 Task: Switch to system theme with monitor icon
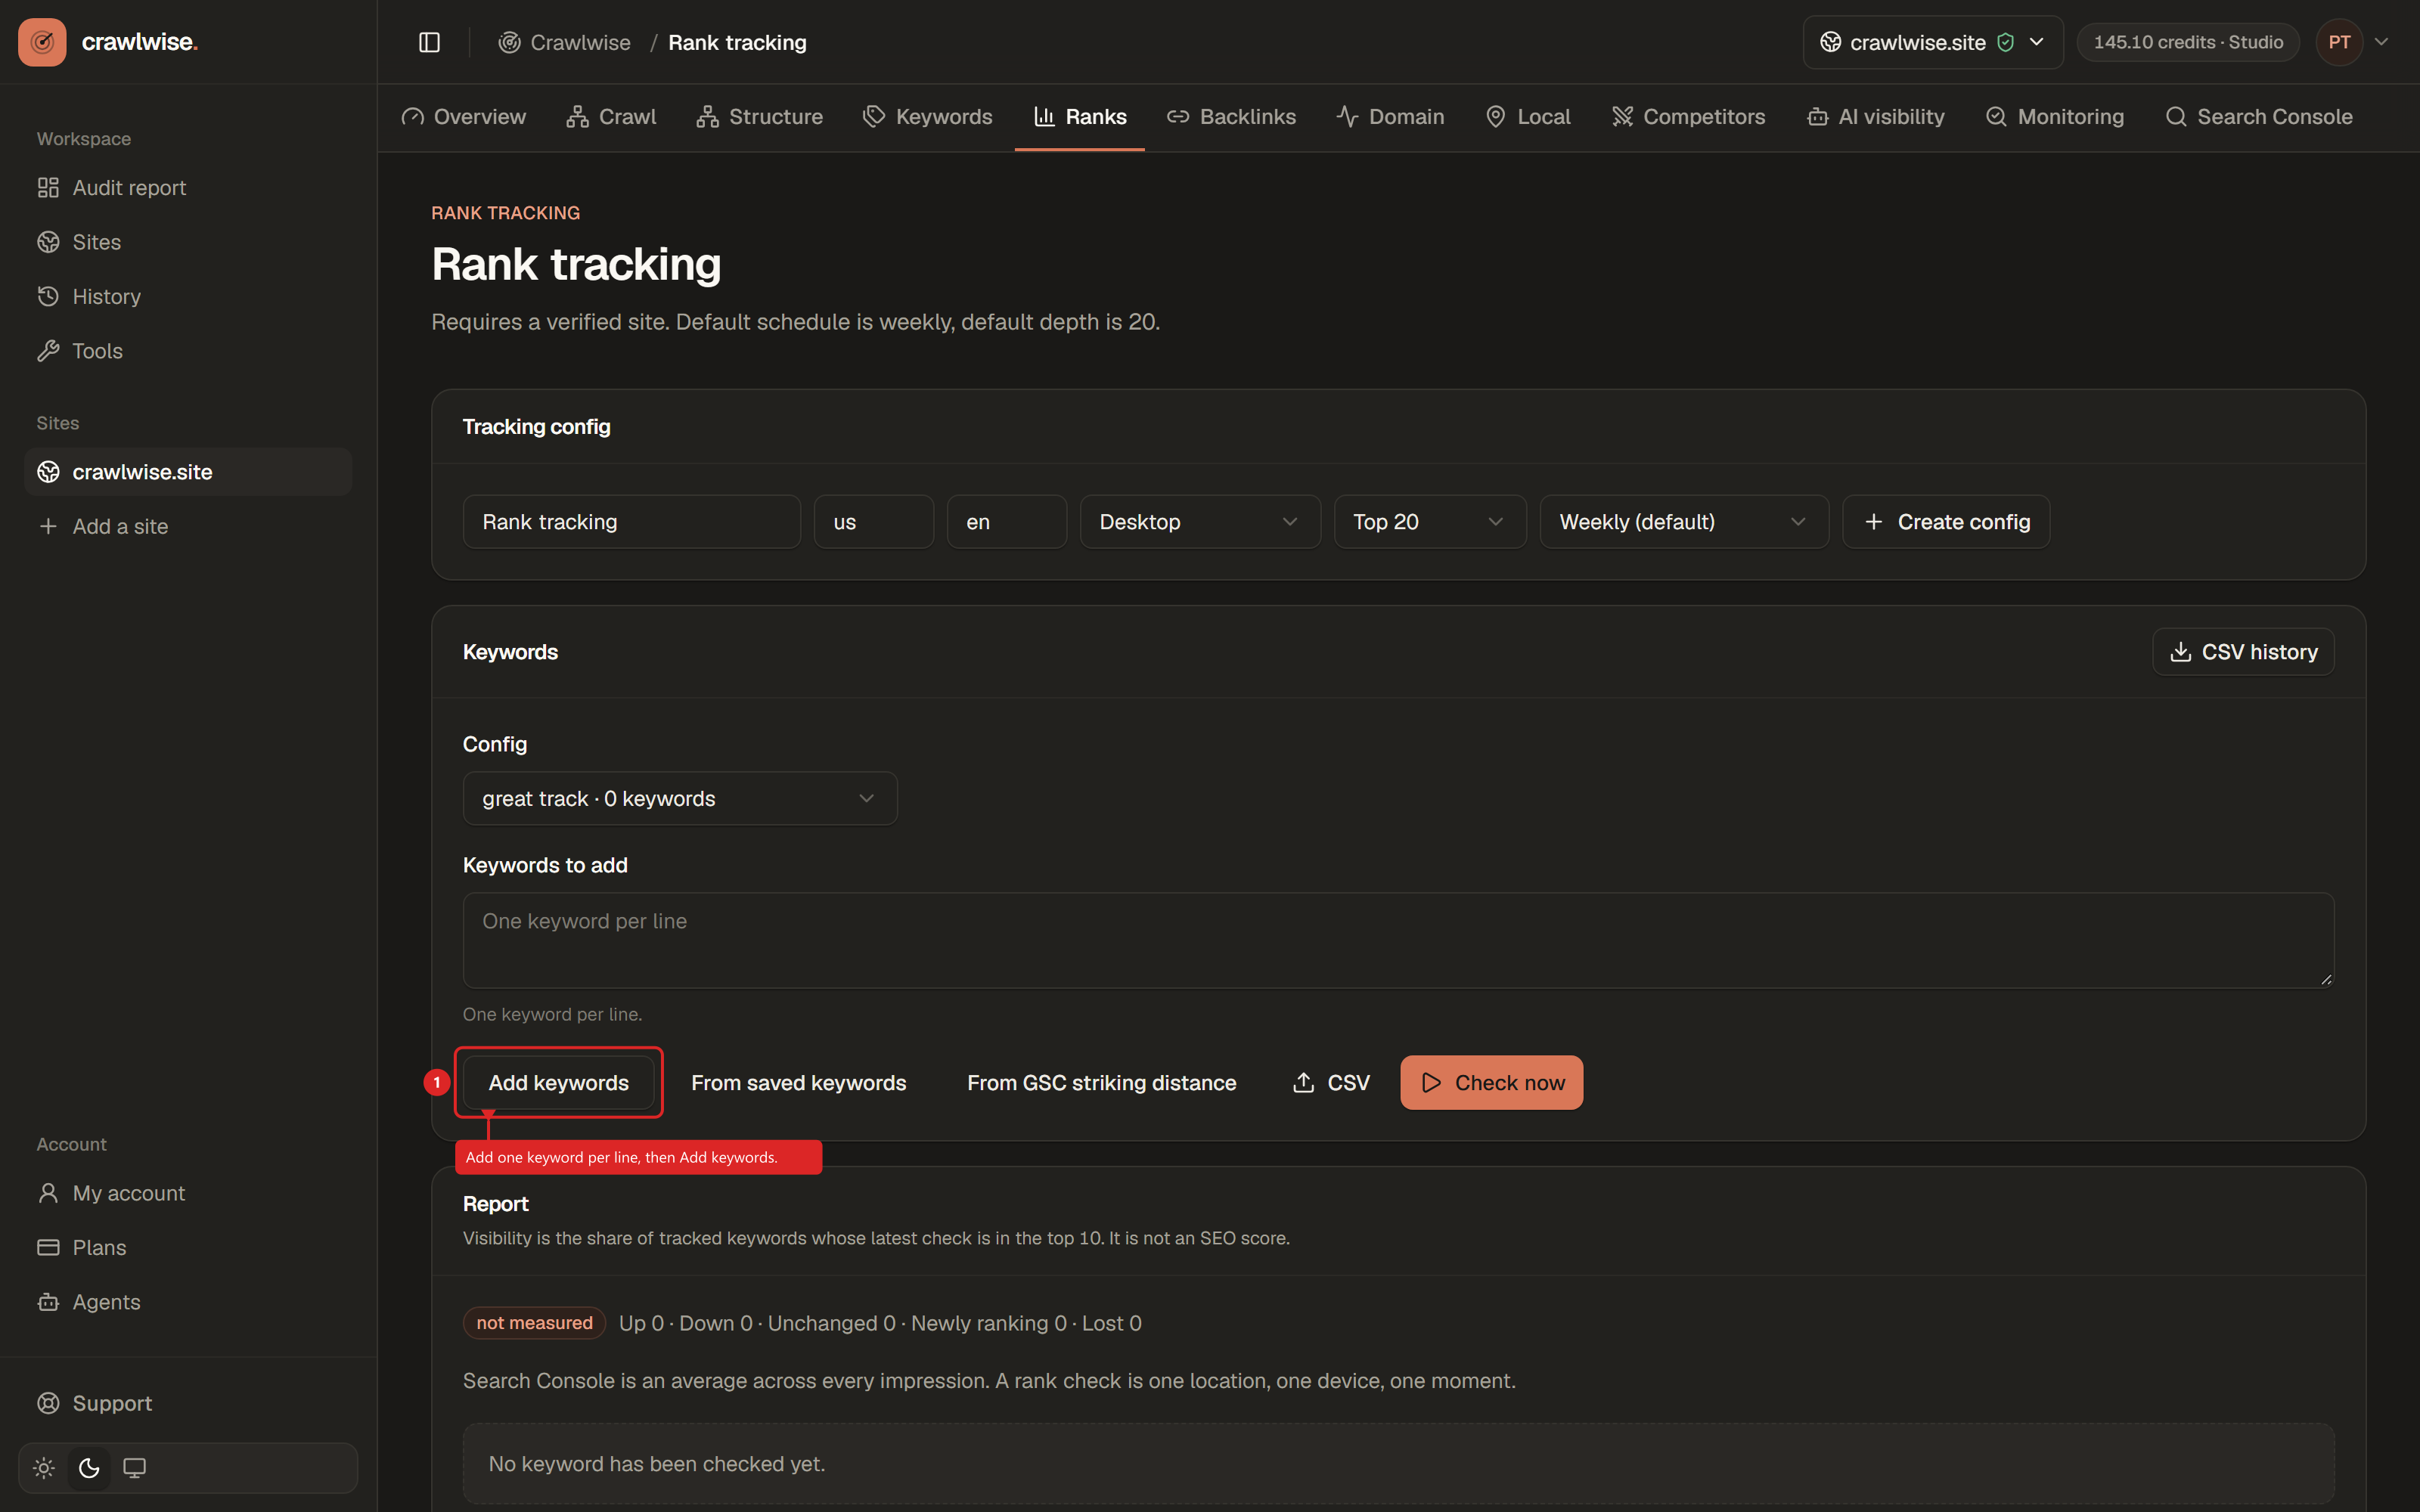click(134, 1468)
